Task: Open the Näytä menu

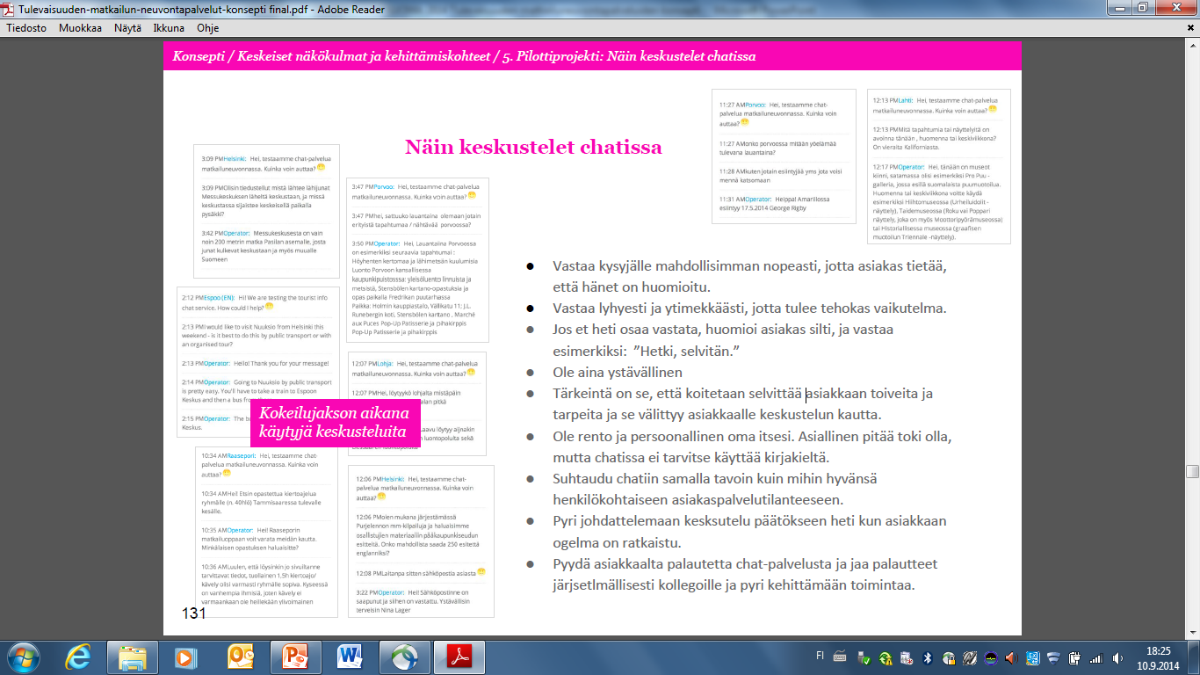Action: point(127,27)
